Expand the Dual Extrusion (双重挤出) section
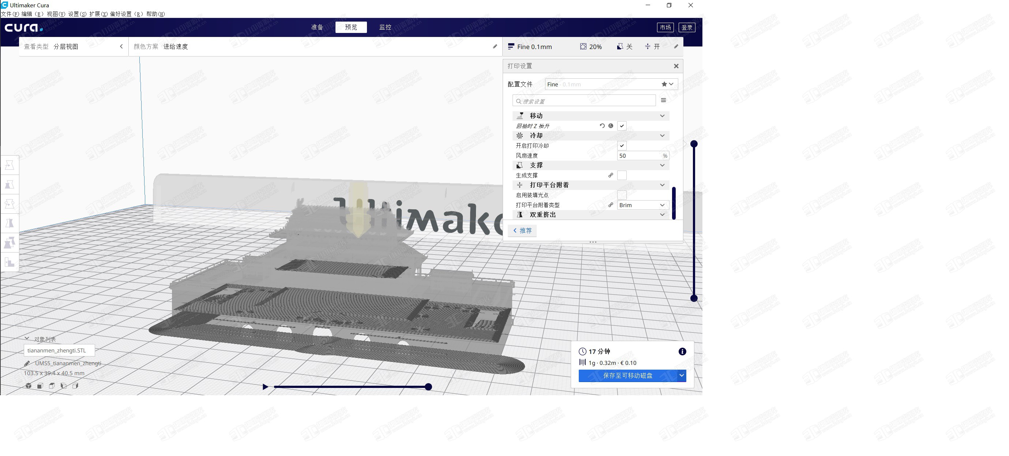The image size is (1009, 456). pyautogui.click(x=590, y=215)
